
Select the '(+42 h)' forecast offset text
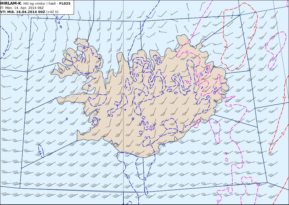[x=52, y=12]
